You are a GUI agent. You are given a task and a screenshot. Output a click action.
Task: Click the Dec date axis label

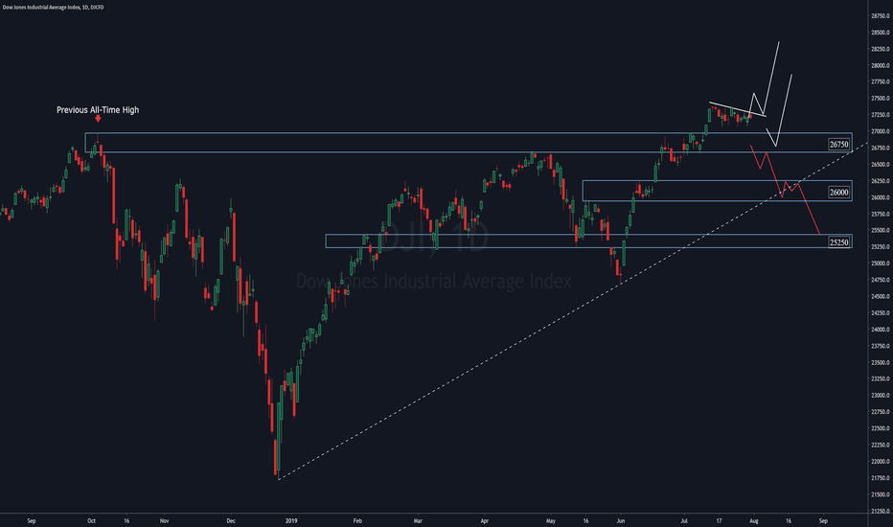[x=231, y=521]
